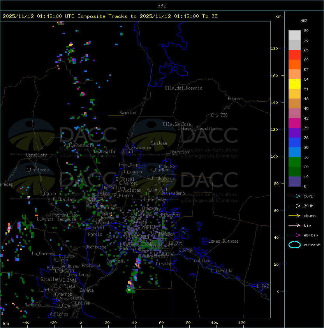Click the 'Carrizal' place label
The image size is (324, 328).
pyautogui.click(x=115, y=261)
